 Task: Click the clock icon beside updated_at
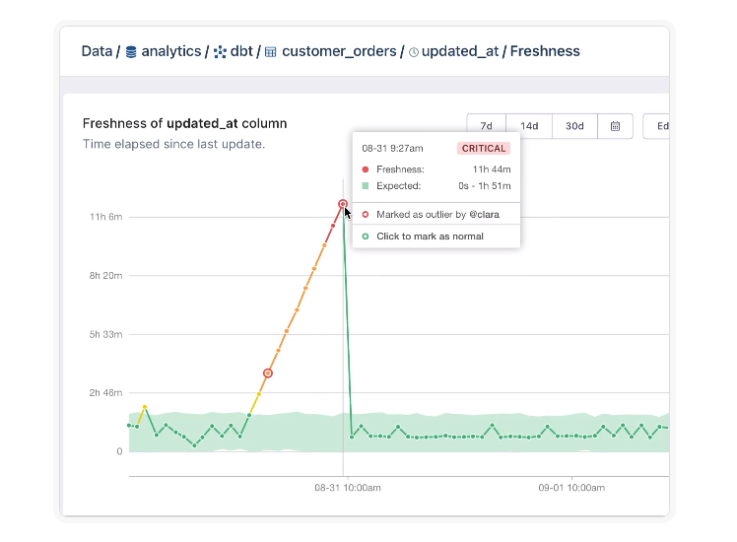414,52
